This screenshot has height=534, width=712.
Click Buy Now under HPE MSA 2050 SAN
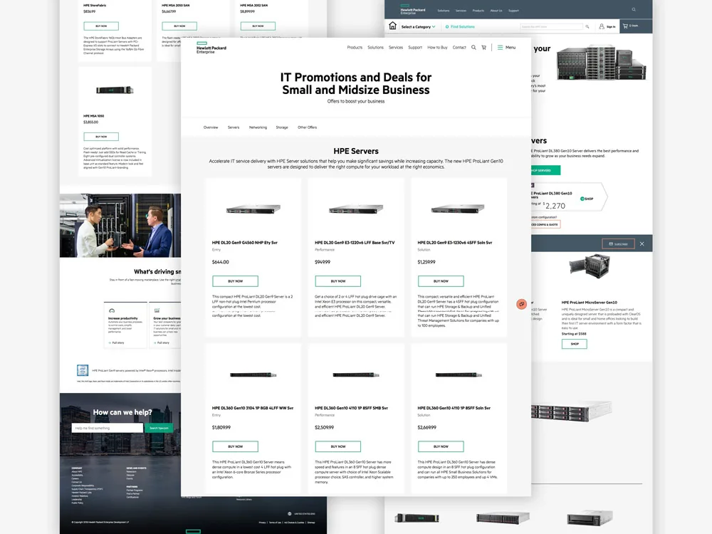click(179, 26)
